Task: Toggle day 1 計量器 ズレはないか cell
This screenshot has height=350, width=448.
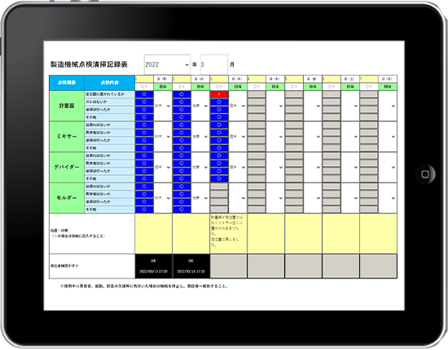Action: [x=144, y=102]
